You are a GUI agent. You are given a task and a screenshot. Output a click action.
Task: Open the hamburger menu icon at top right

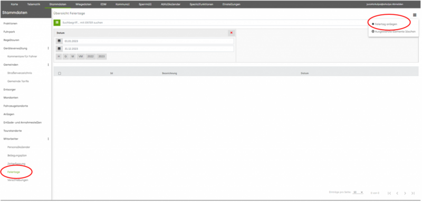click(x=415, y=15)
